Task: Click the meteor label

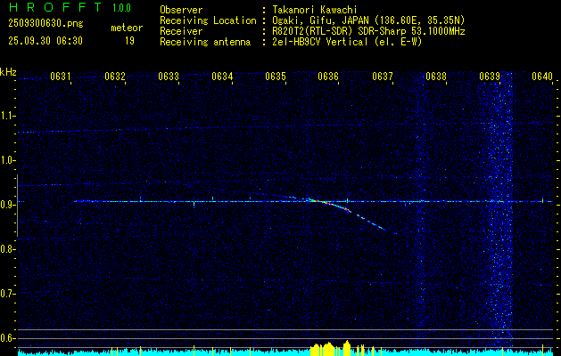Action: coord(127,28)
